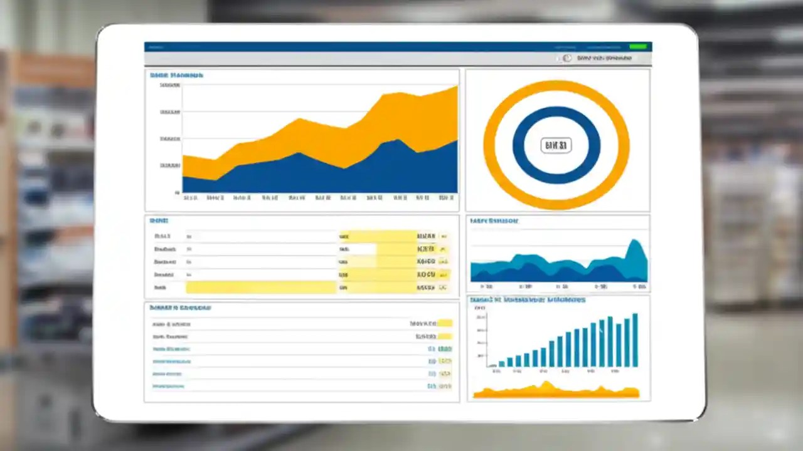The width and height of the screenshot is (803, 451).
Task: Select the icon after the third row's yellow bar
Action: point(444,262)
